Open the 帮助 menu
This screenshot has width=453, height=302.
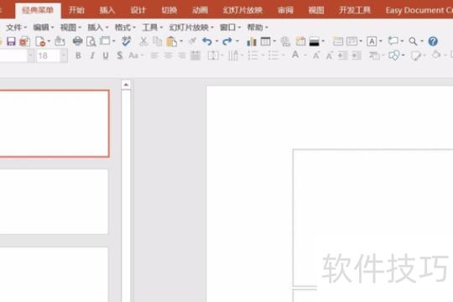point(258,28)
